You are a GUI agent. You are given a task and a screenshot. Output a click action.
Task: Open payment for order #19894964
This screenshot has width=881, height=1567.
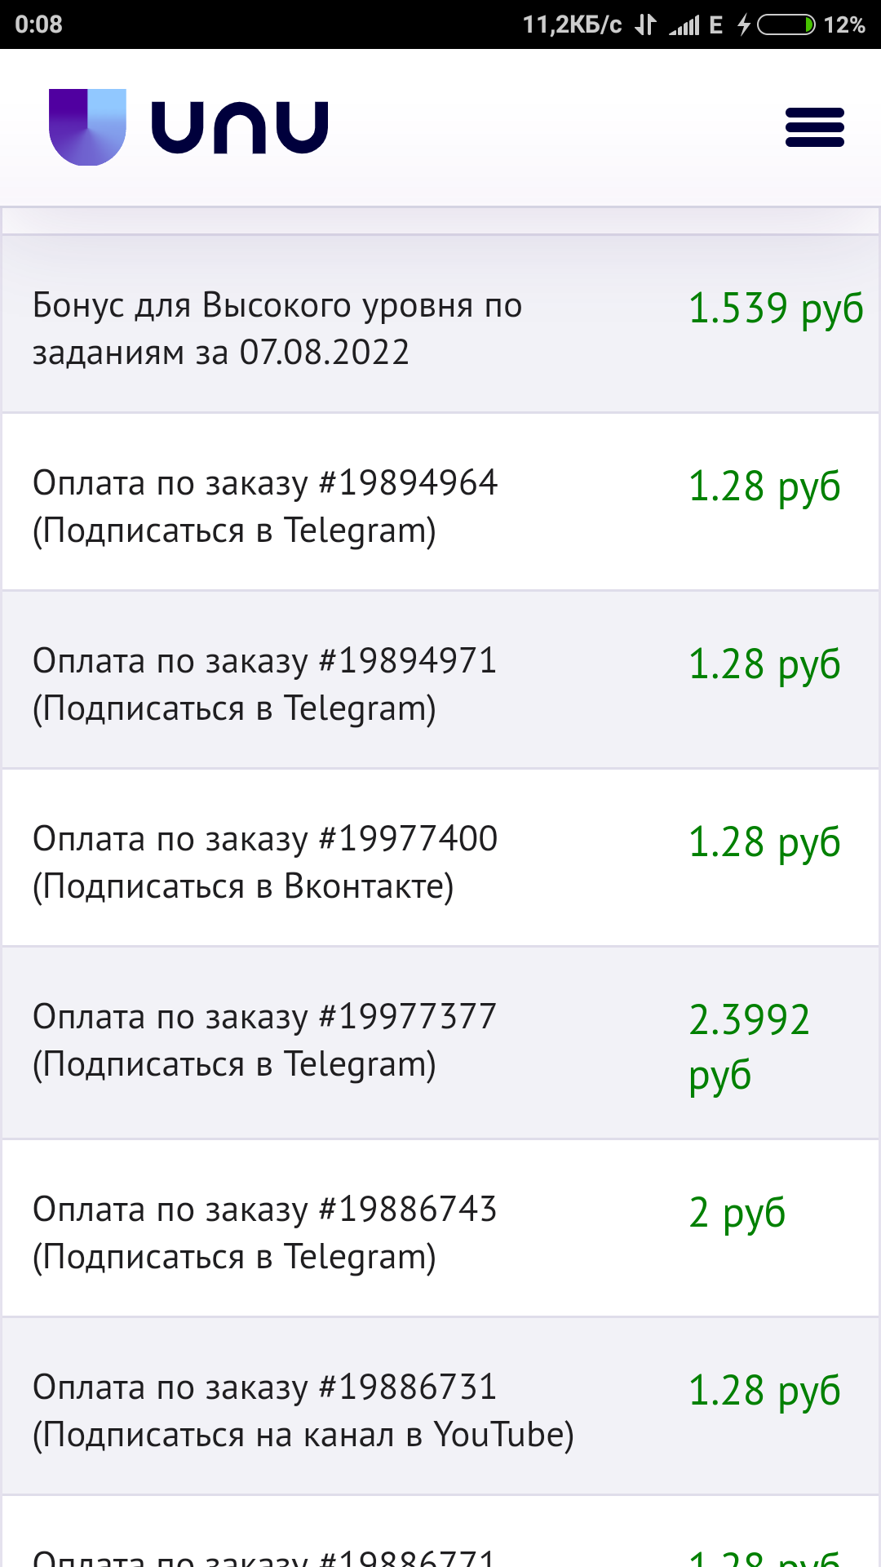pos(265,506)
